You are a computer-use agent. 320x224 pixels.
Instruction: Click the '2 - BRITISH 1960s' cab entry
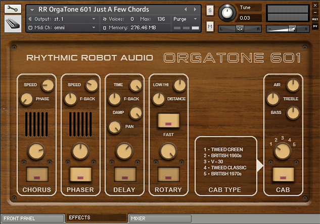pos(222,156)
